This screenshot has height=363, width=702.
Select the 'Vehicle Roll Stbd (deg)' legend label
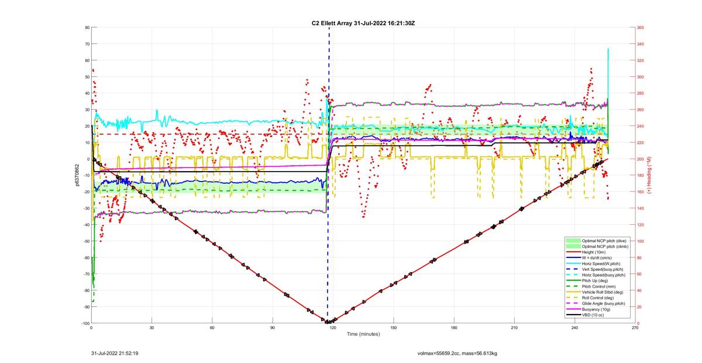point(602,292)
